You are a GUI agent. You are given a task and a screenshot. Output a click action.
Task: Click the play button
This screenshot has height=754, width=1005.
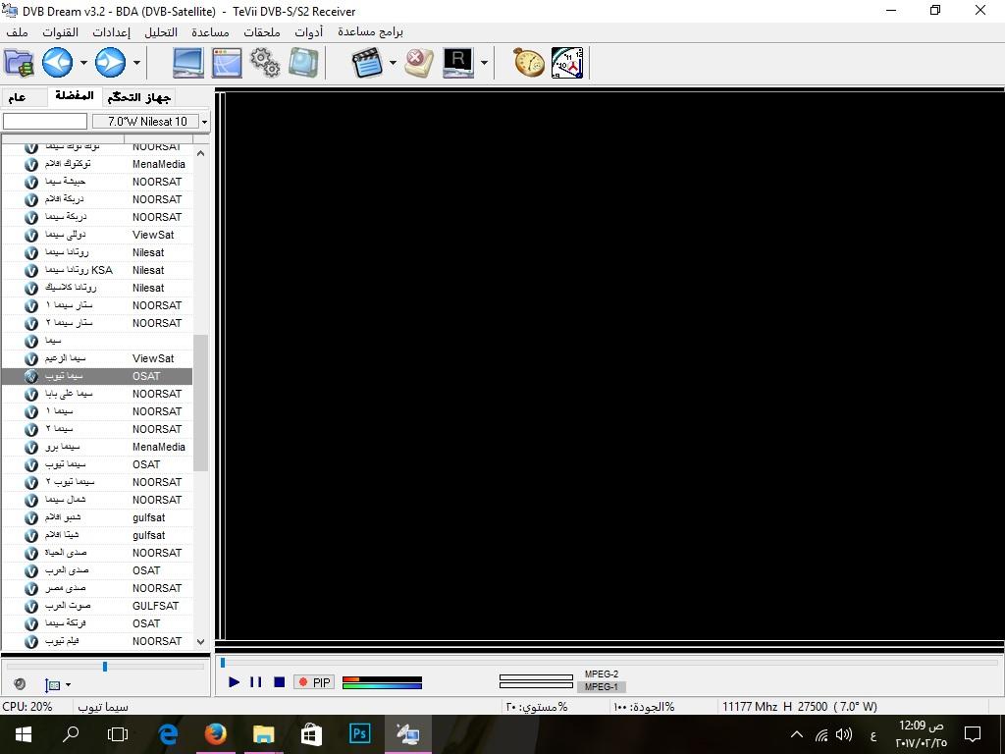point(234,682)
